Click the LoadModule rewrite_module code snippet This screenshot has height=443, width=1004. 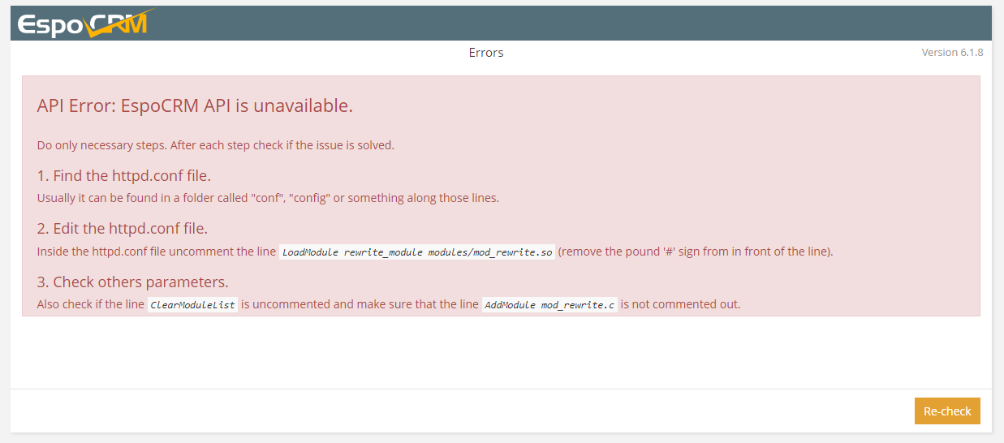pos(417,252)
